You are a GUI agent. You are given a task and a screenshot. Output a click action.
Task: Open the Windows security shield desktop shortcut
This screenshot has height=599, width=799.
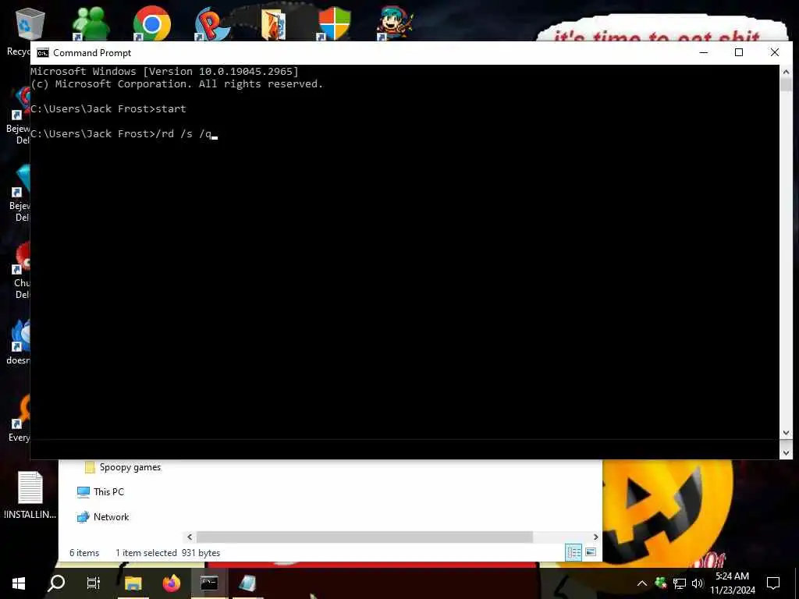(334, 24)
